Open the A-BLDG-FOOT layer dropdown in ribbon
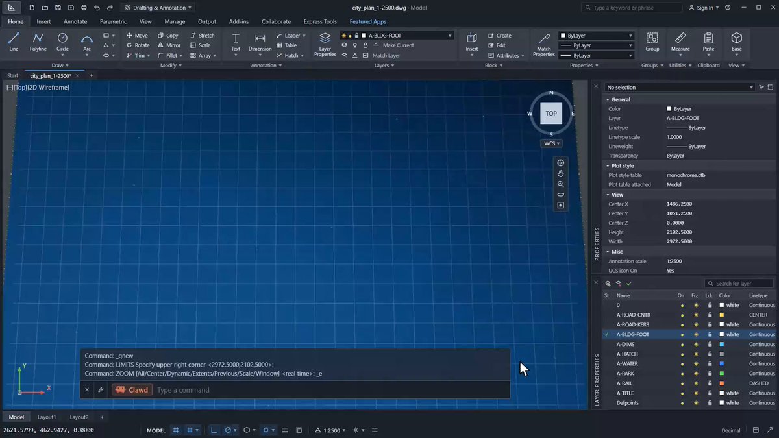Viewport: 779px width, 438px height. coord(396,36)
